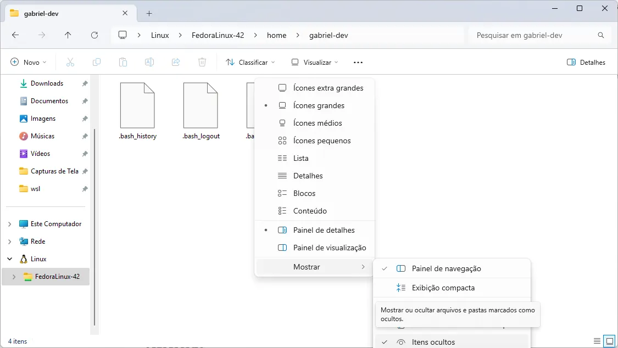
Task: Click pin icon next to Capturas de Tela
Action: (x=85, y=171)
